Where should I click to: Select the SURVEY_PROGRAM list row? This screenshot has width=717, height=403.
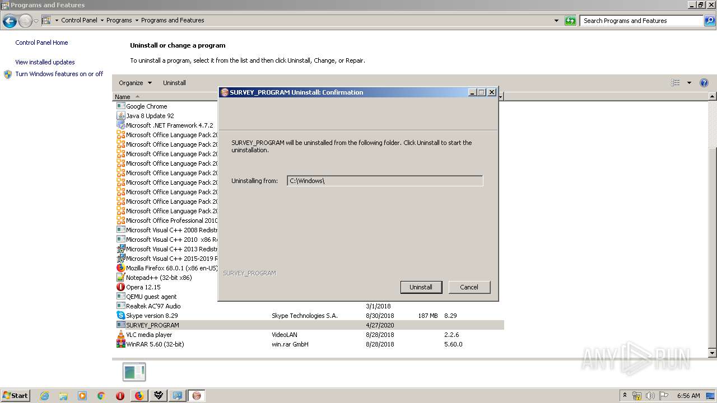(309, 325)
